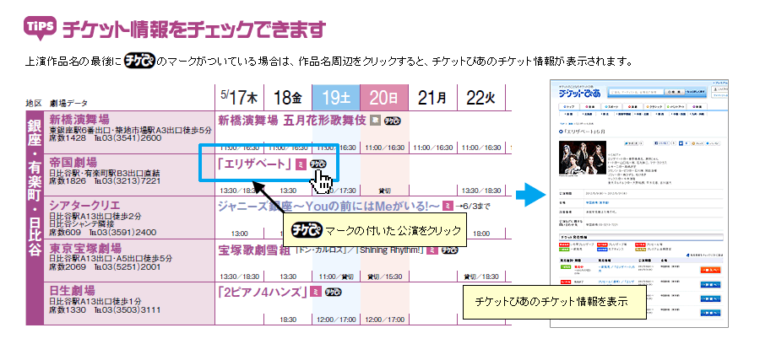760x360 pixels.
Task: Click the チケぴ mark in the intro sentence
Action: (139, 62)
